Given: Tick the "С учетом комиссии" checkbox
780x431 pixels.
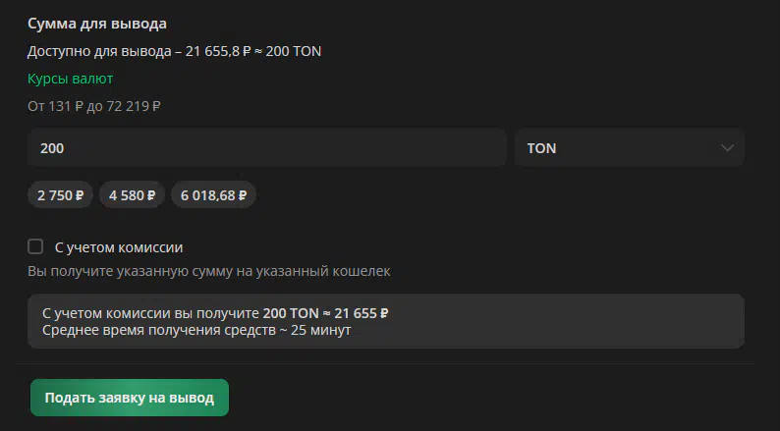Looking at the screenshot, I should [35, 246].
